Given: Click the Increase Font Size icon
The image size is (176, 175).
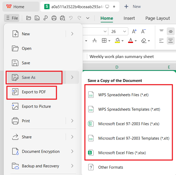Looking at the screenshot, I should [x=134, y=31].
